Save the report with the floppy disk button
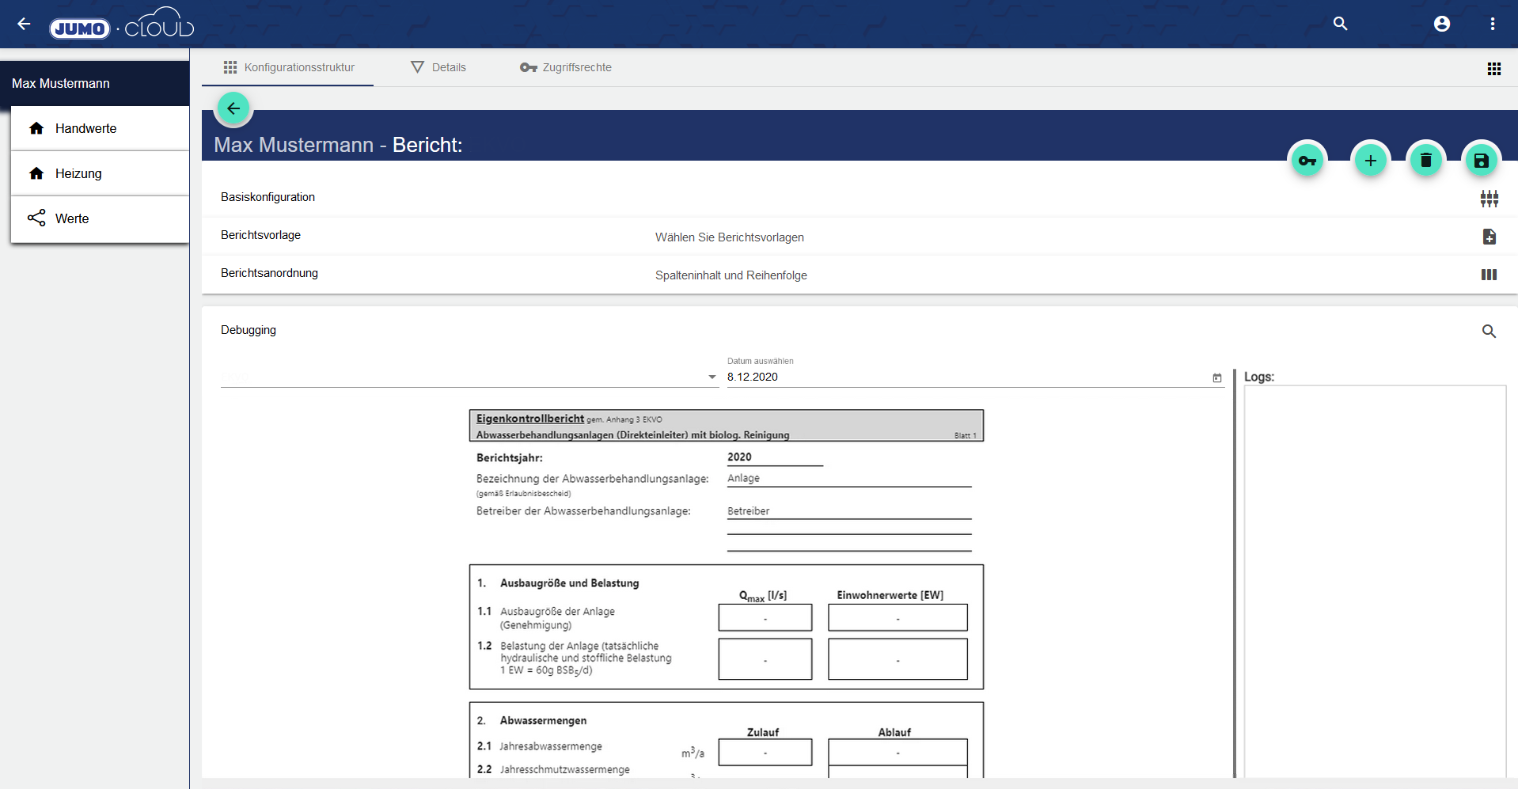 tap(1481, 161)
